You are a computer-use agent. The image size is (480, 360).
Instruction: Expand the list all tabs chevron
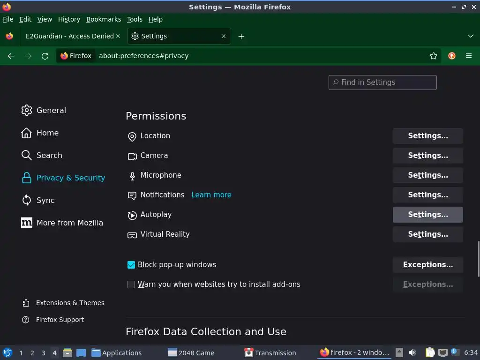point(471,36)
